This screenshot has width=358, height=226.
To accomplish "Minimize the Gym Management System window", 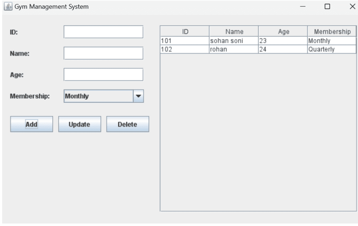I will click(x=303, y=6).
